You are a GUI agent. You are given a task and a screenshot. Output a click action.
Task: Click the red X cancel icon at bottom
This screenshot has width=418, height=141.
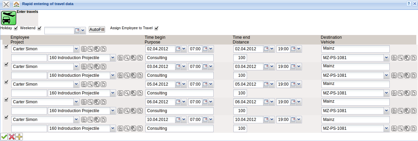pos(12,137)
